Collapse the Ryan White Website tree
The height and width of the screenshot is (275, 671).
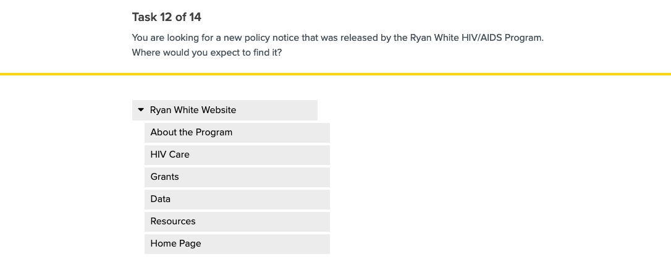tap(141, 110)
